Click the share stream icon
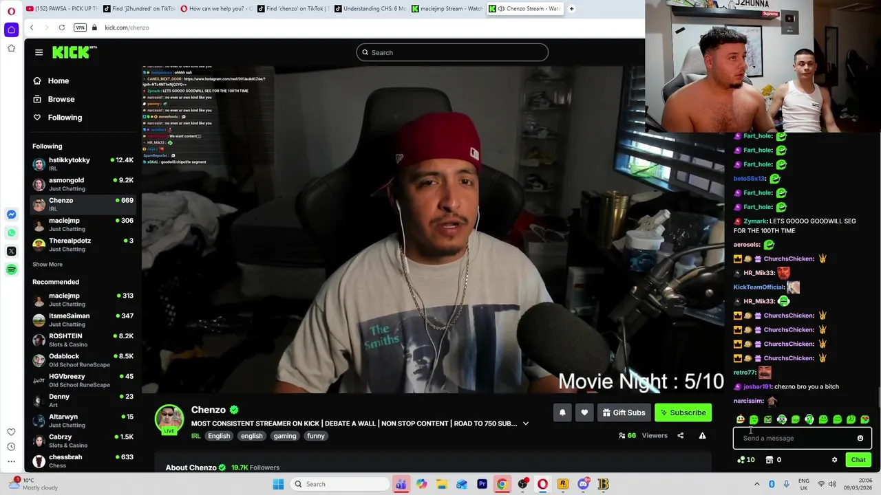Viewport: 881px width, 495px height. [681, 435]
